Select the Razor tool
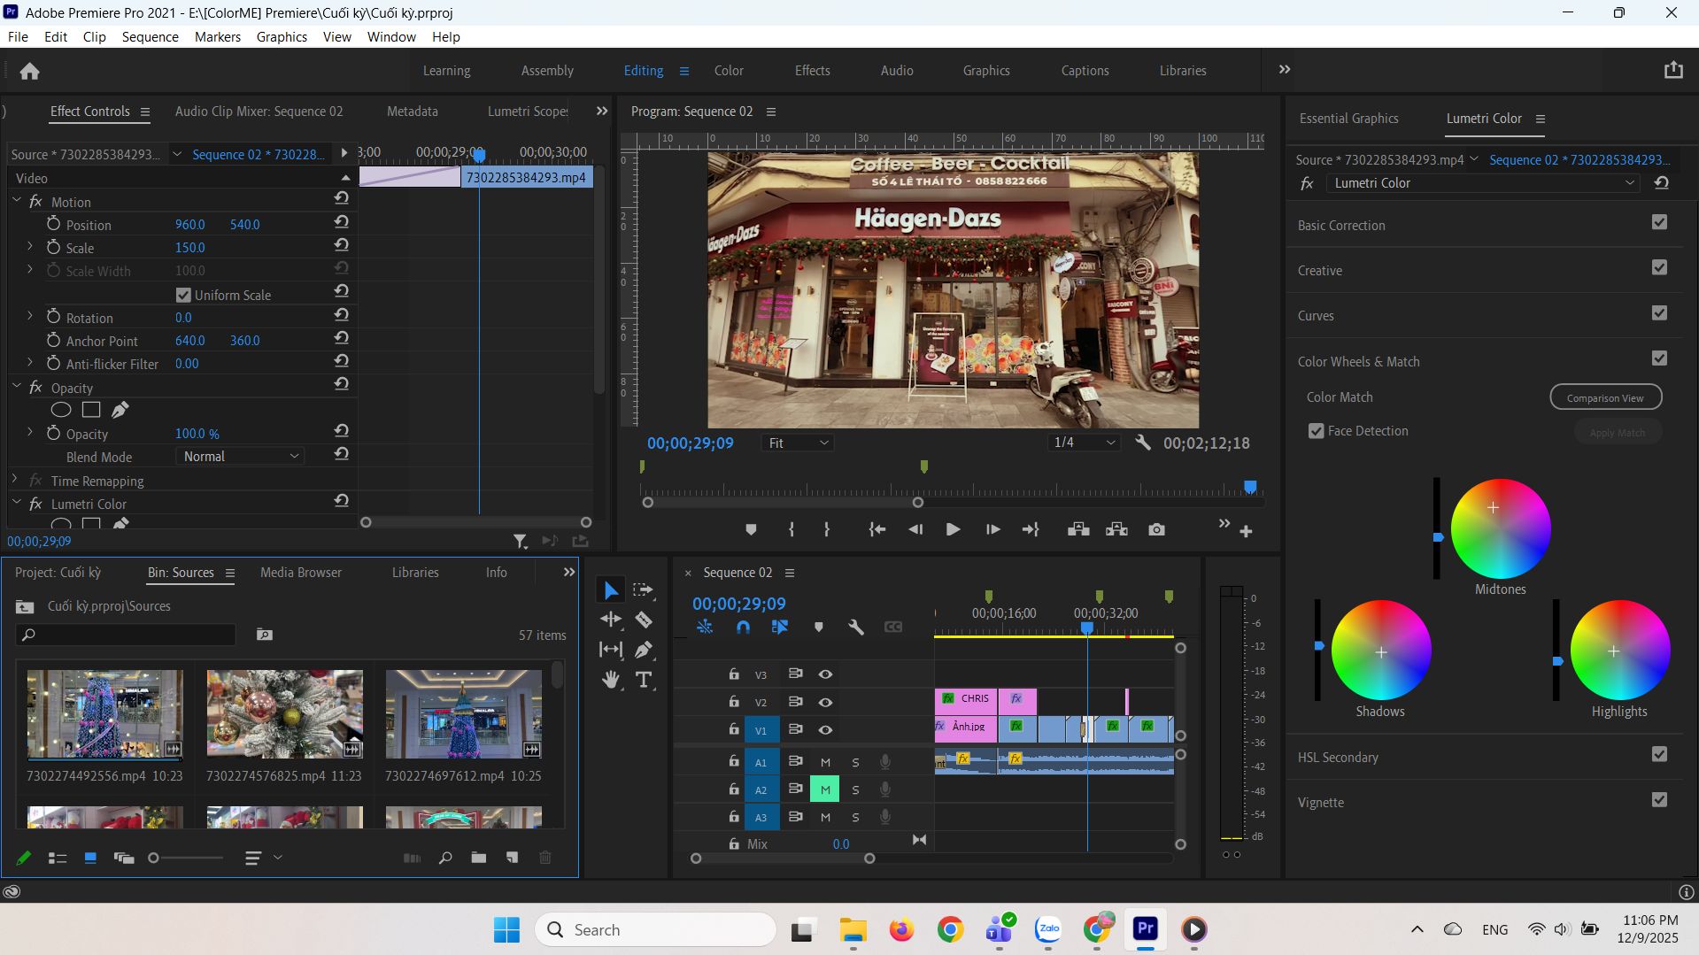Viewport: 1699px width, 955px height. (x=644, y=620)
